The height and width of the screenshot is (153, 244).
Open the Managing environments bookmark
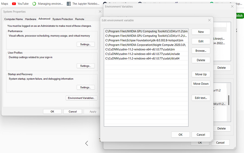pyautogui.click(x=48, y=4)
